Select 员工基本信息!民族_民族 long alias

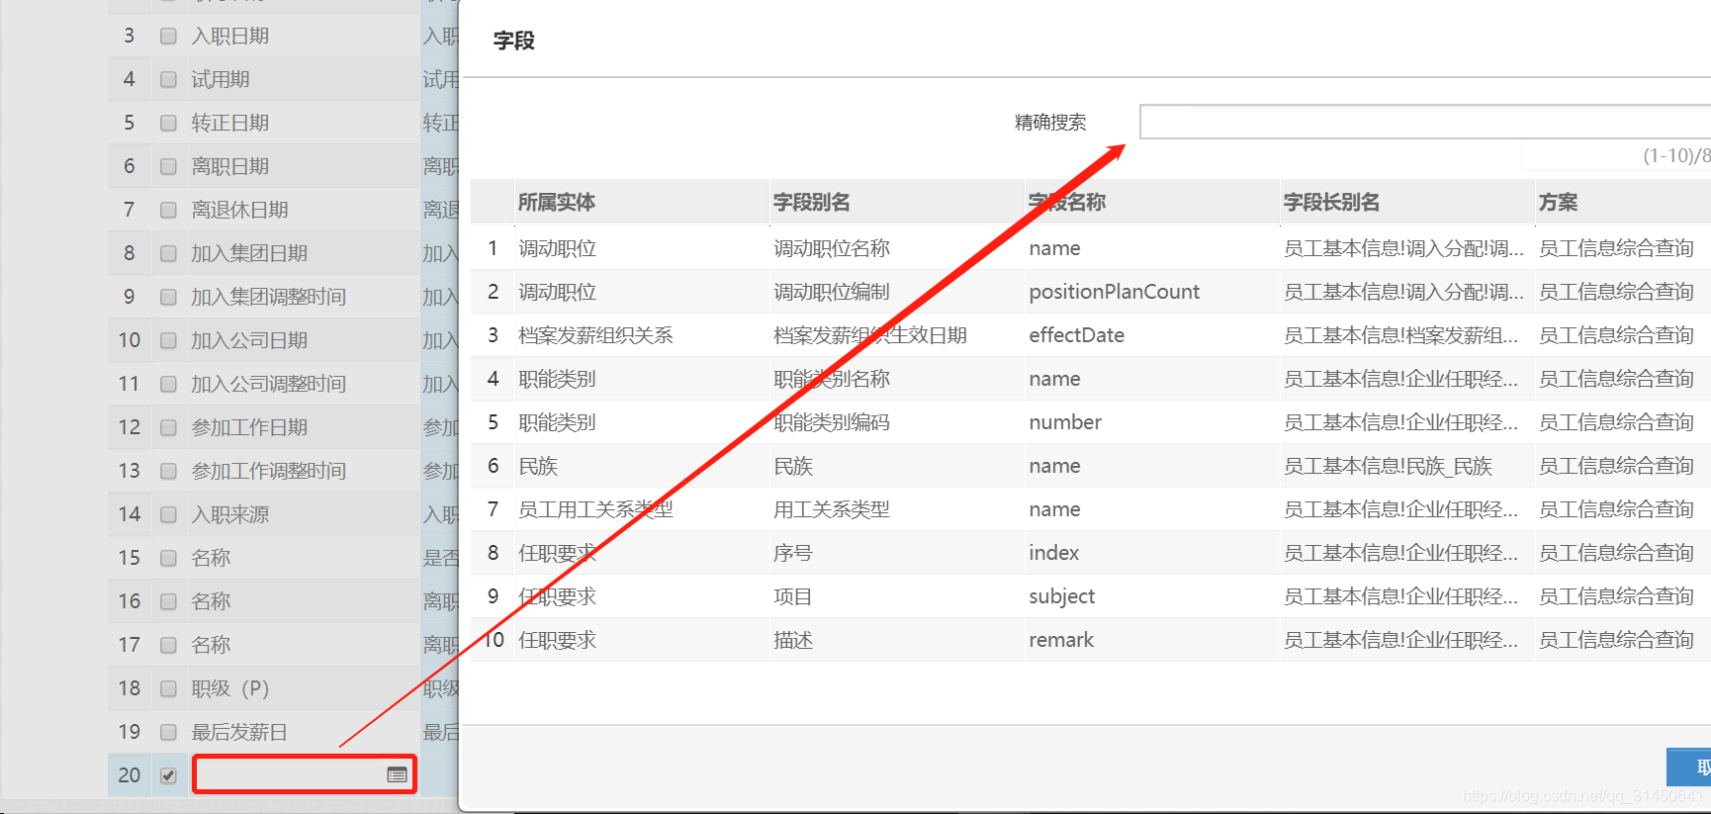click(1388, 466)
